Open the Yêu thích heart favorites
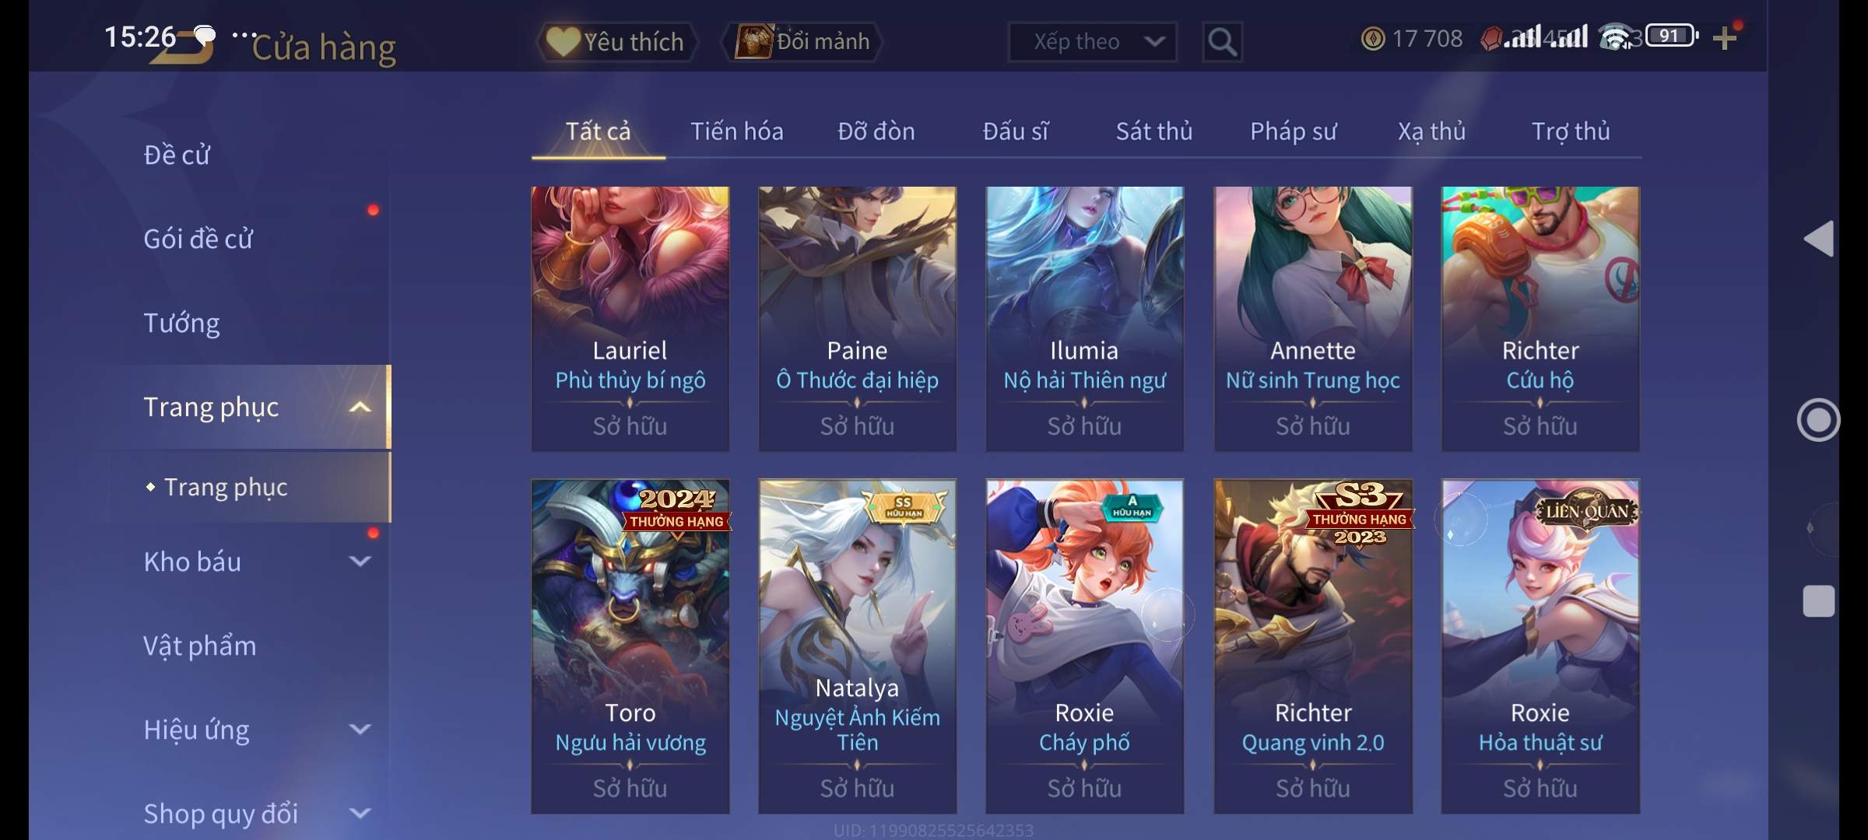The height and width of the screenshot is (840, 1868). click(617, 41)
